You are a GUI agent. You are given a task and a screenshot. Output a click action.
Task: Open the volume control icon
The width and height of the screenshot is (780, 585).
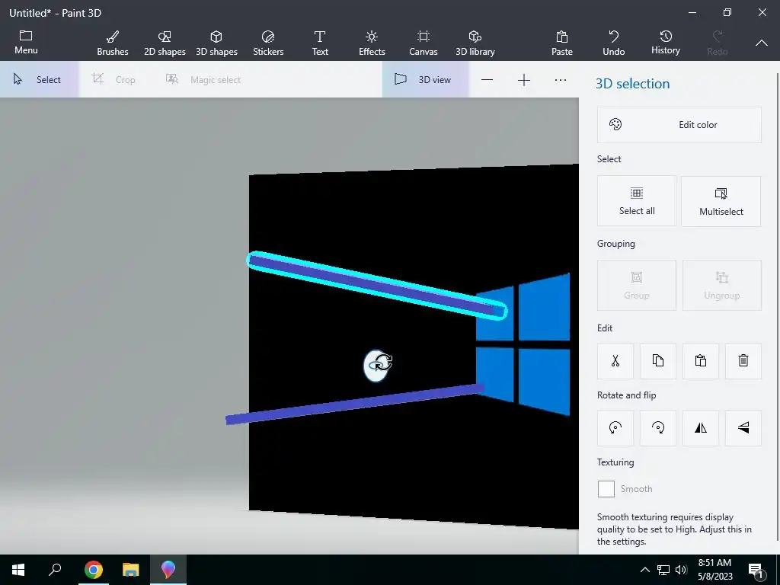click(x=681, y=570)
